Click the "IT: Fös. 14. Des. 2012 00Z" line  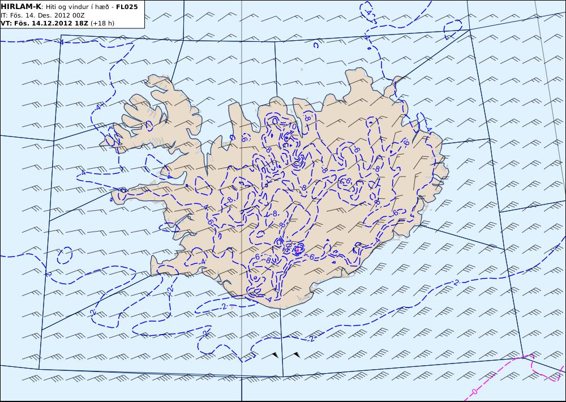coord(42,15)
